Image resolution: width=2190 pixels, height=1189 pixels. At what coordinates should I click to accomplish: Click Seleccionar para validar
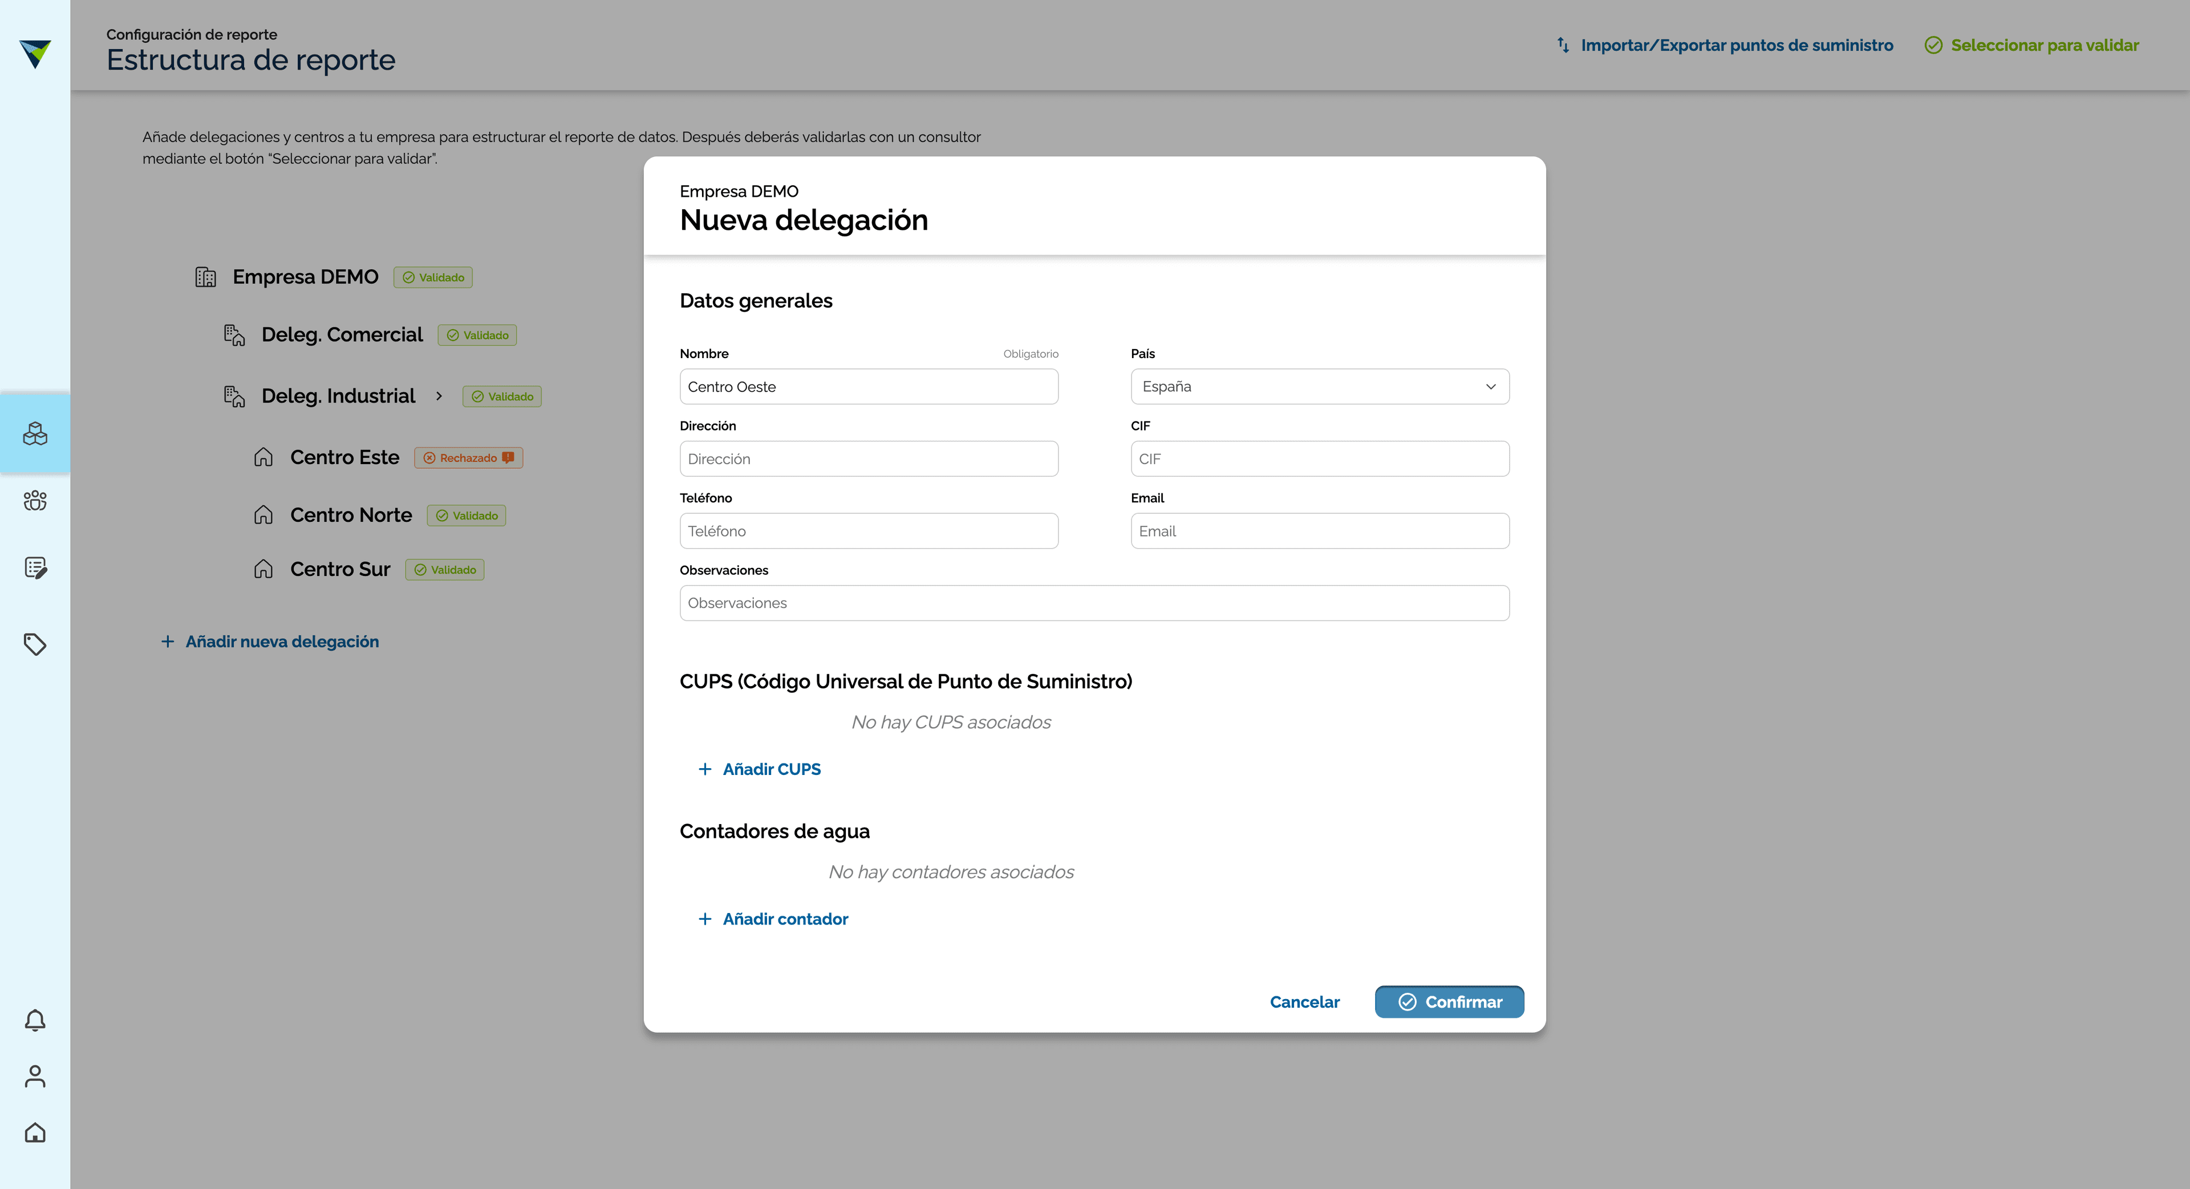coord(2031,45)
